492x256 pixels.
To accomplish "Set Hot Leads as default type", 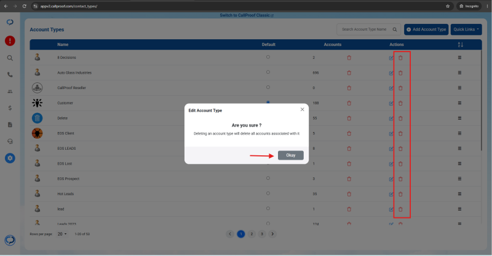I will pyautogui.click(x=268, y=193).
